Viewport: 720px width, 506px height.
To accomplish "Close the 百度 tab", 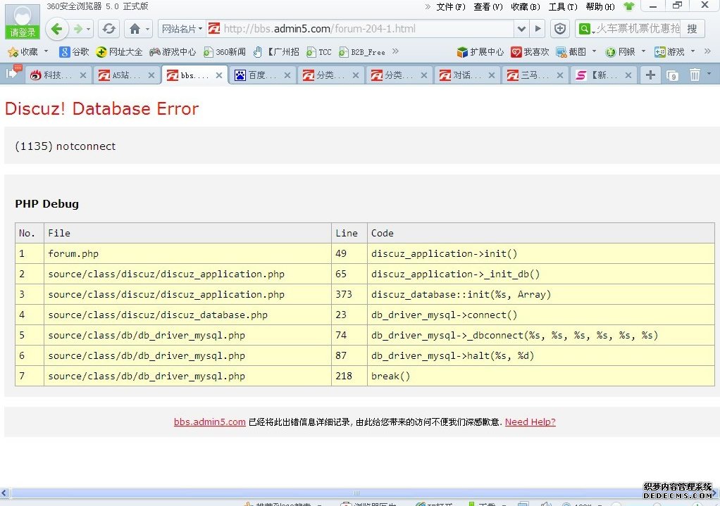I will [x=287, y=75].
